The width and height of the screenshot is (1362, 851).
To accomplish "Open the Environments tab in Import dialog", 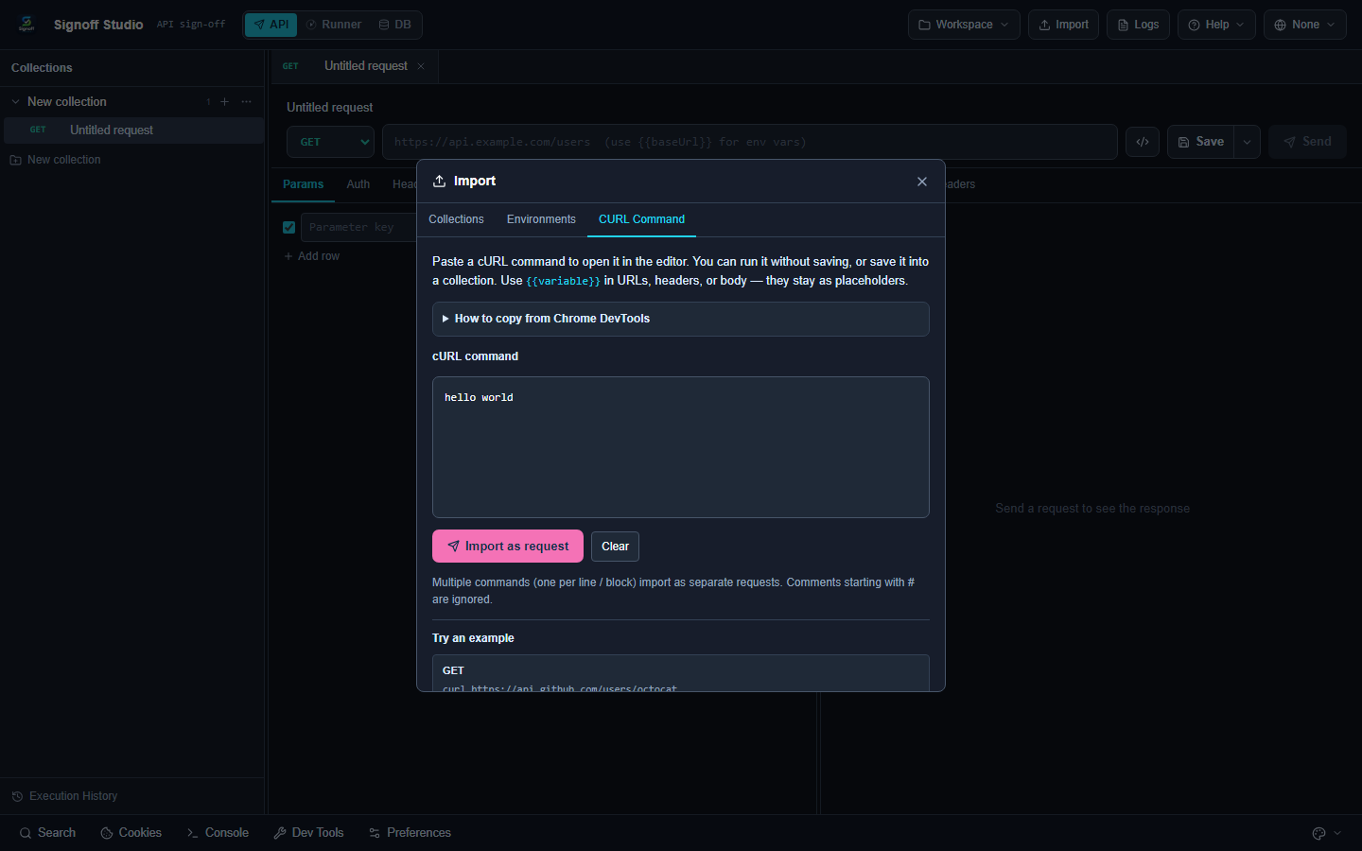I will coord(541,219).
